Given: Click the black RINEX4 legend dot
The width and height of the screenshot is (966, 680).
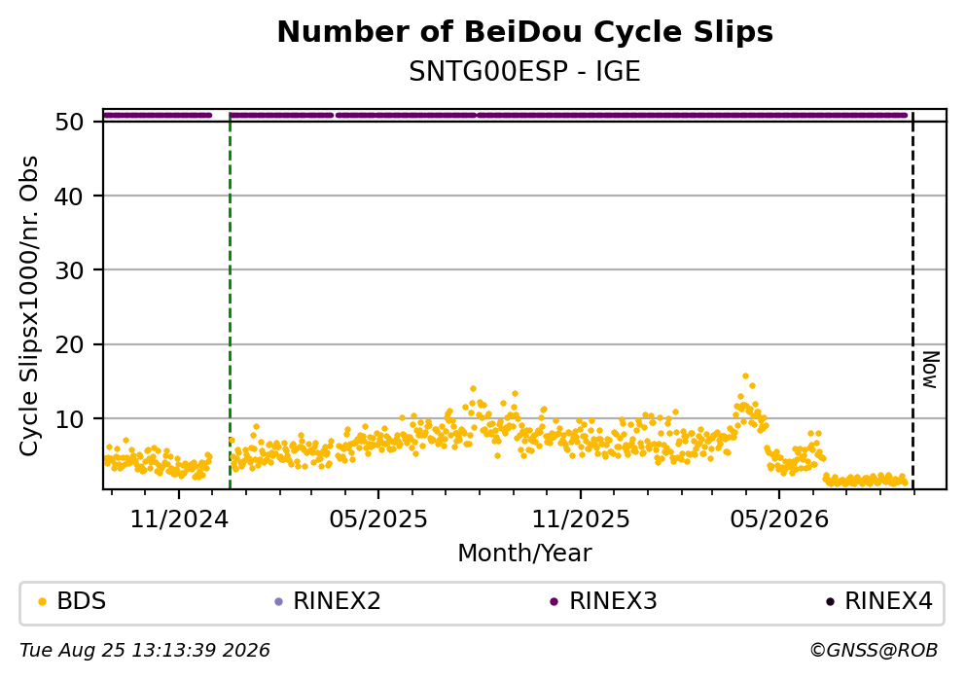Looking at the screenshot, I should (x=830, y=602).
